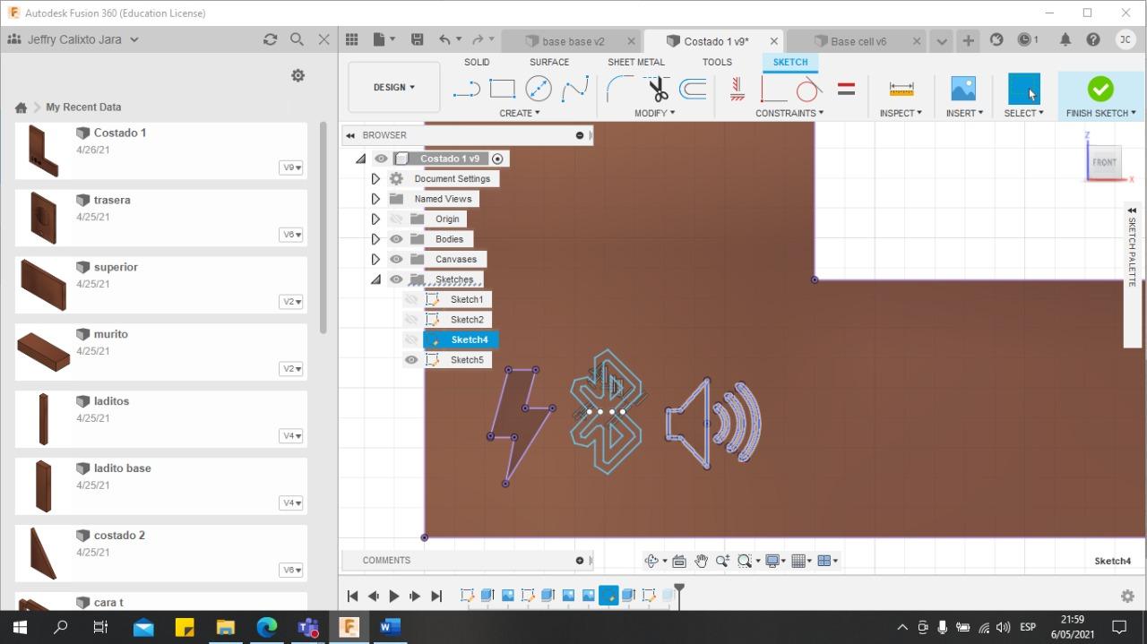The height and width of the screenshot is (644, 1147).
Task: Open the notifications bell
Action: click(1065, 39)
